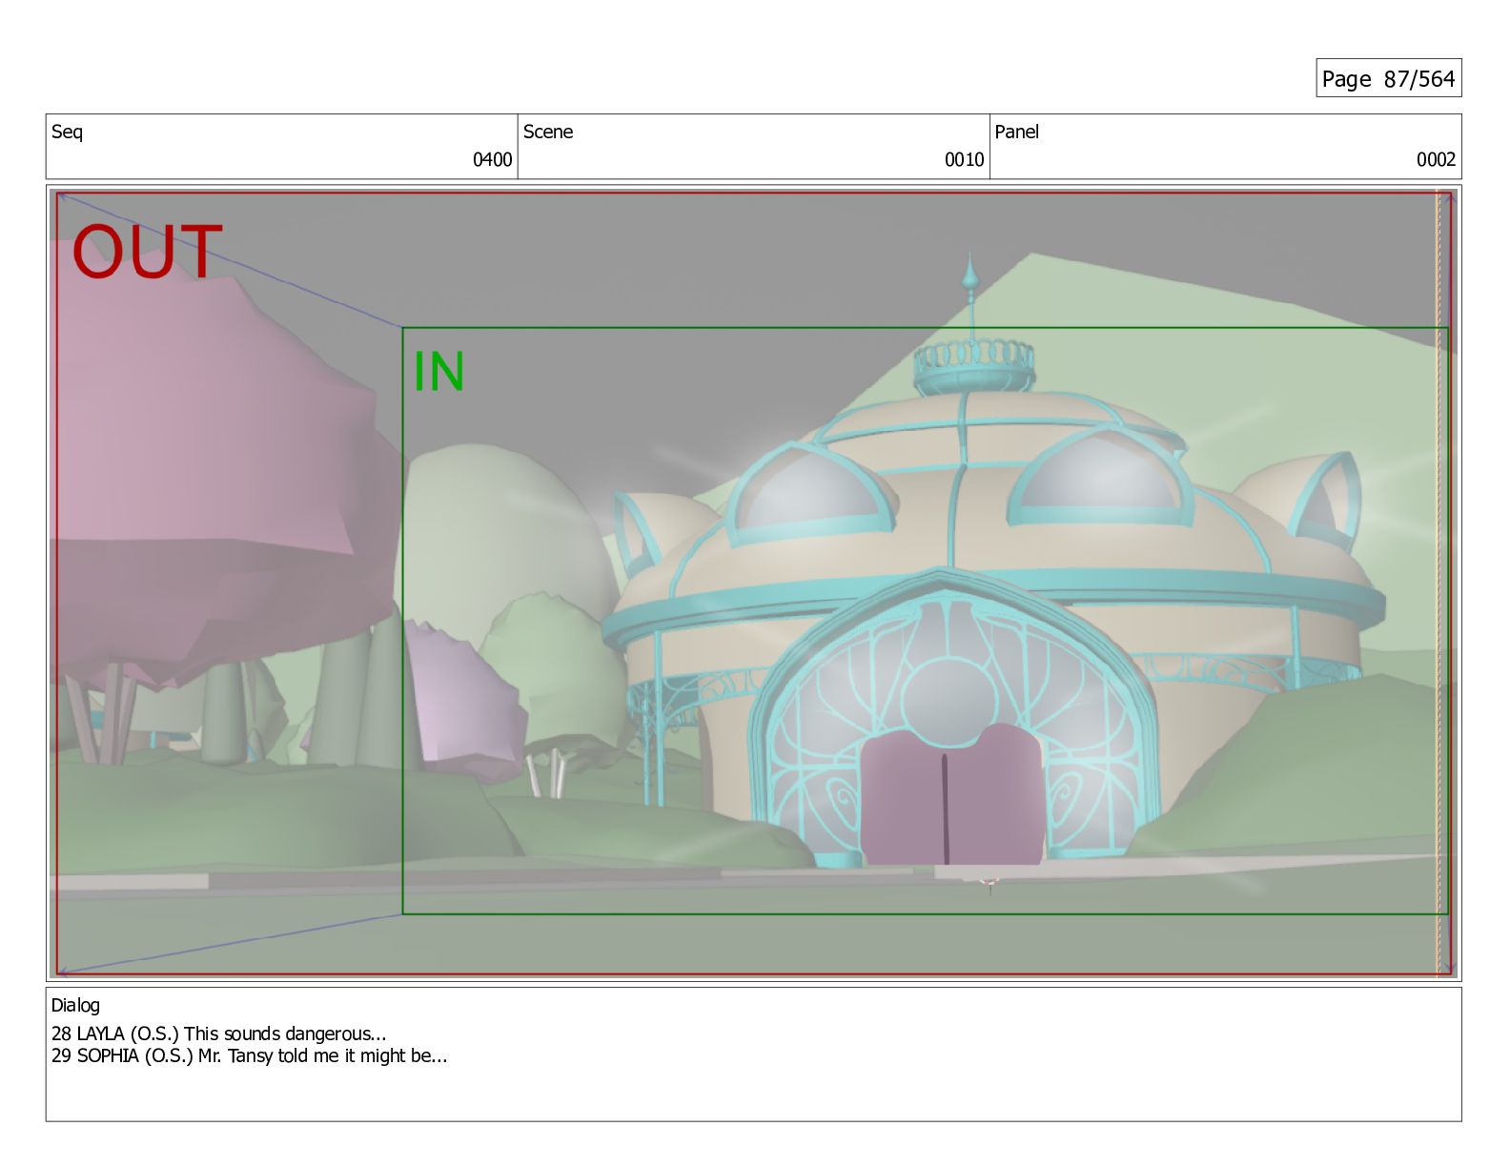Screen dimensions: 1510x1167
Task: Click dialog line 28 spoken by LAYLA
Action: 218,1034
